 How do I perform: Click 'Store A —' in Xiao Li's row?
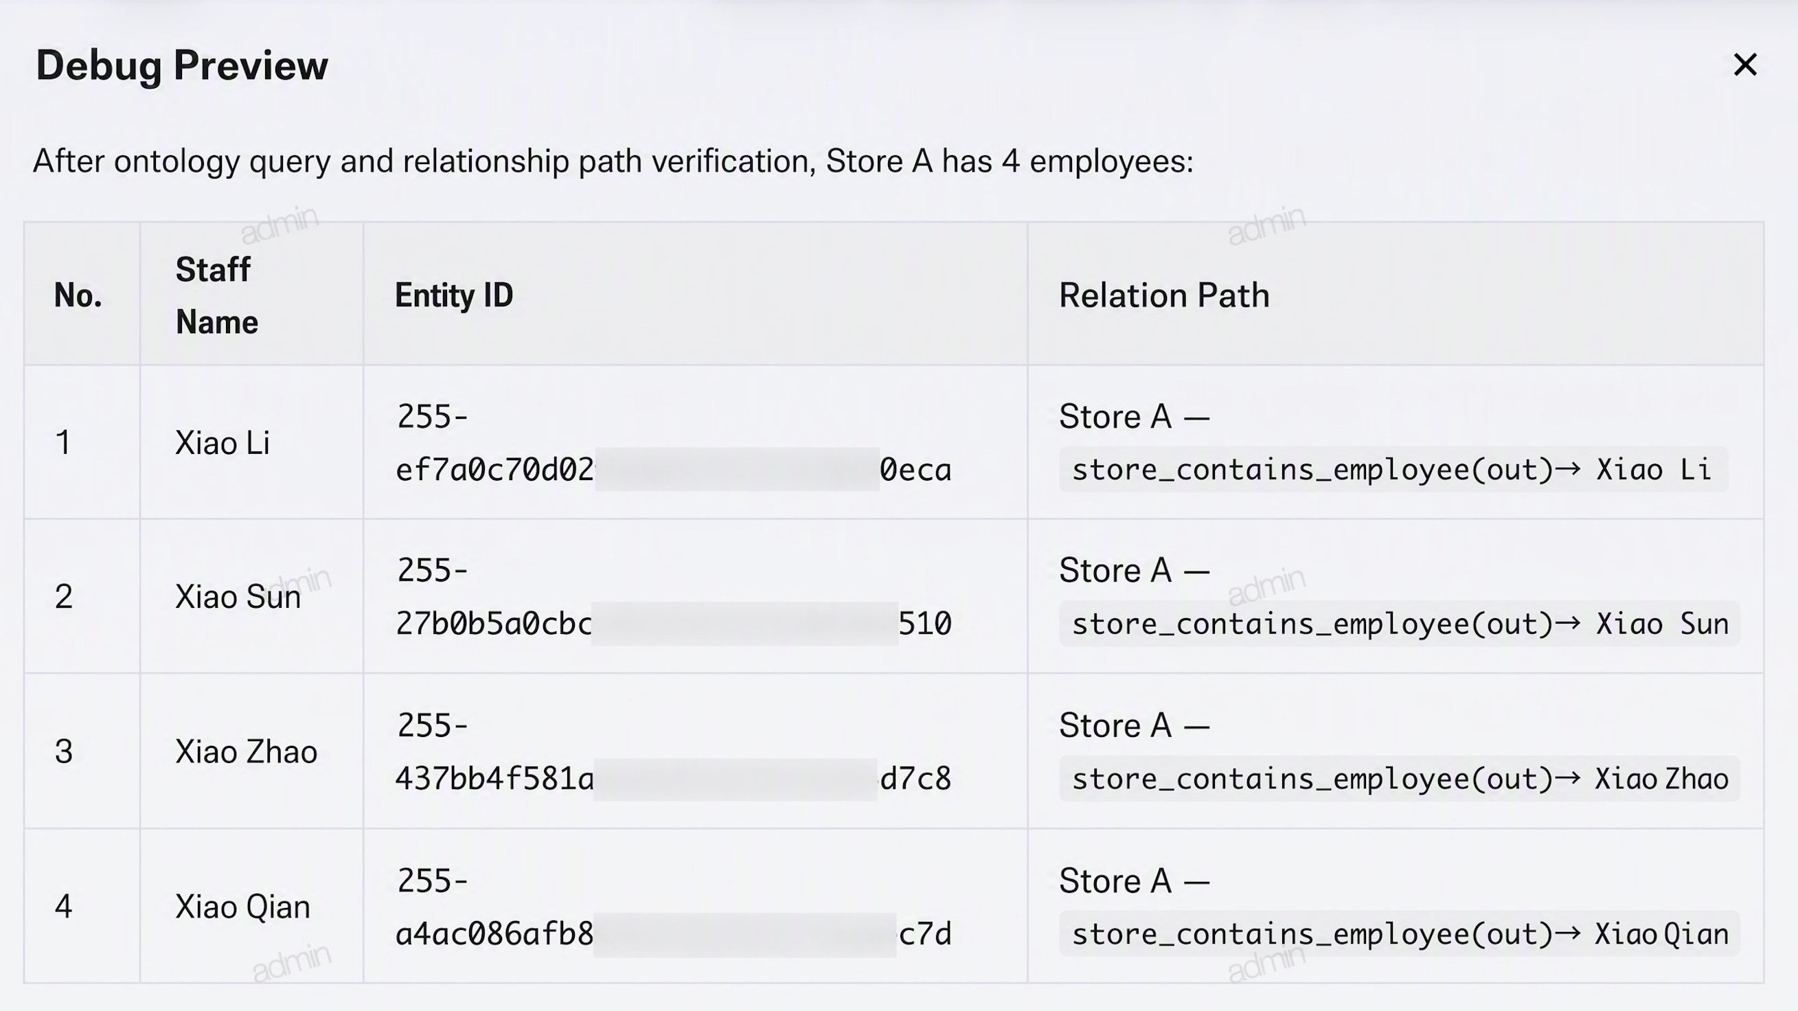click(1134, 417)
